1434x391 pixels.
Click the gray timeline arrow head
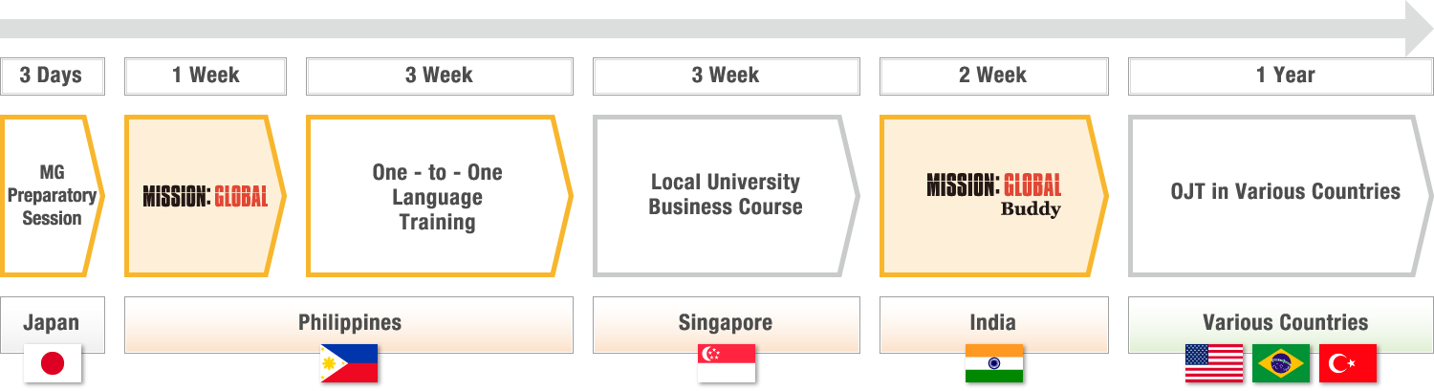[x=1419, y=29]
